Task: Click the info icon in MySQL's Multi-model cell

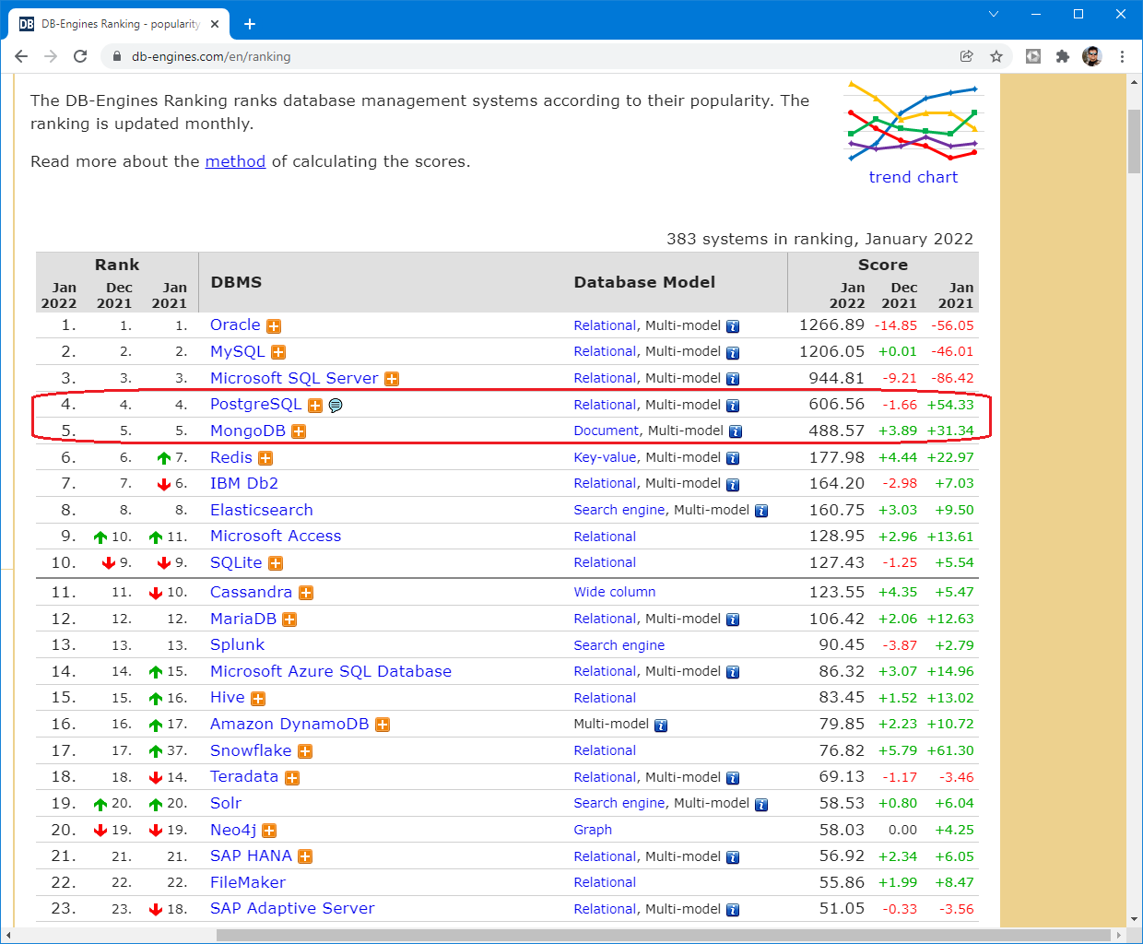Action: point(733,353)
